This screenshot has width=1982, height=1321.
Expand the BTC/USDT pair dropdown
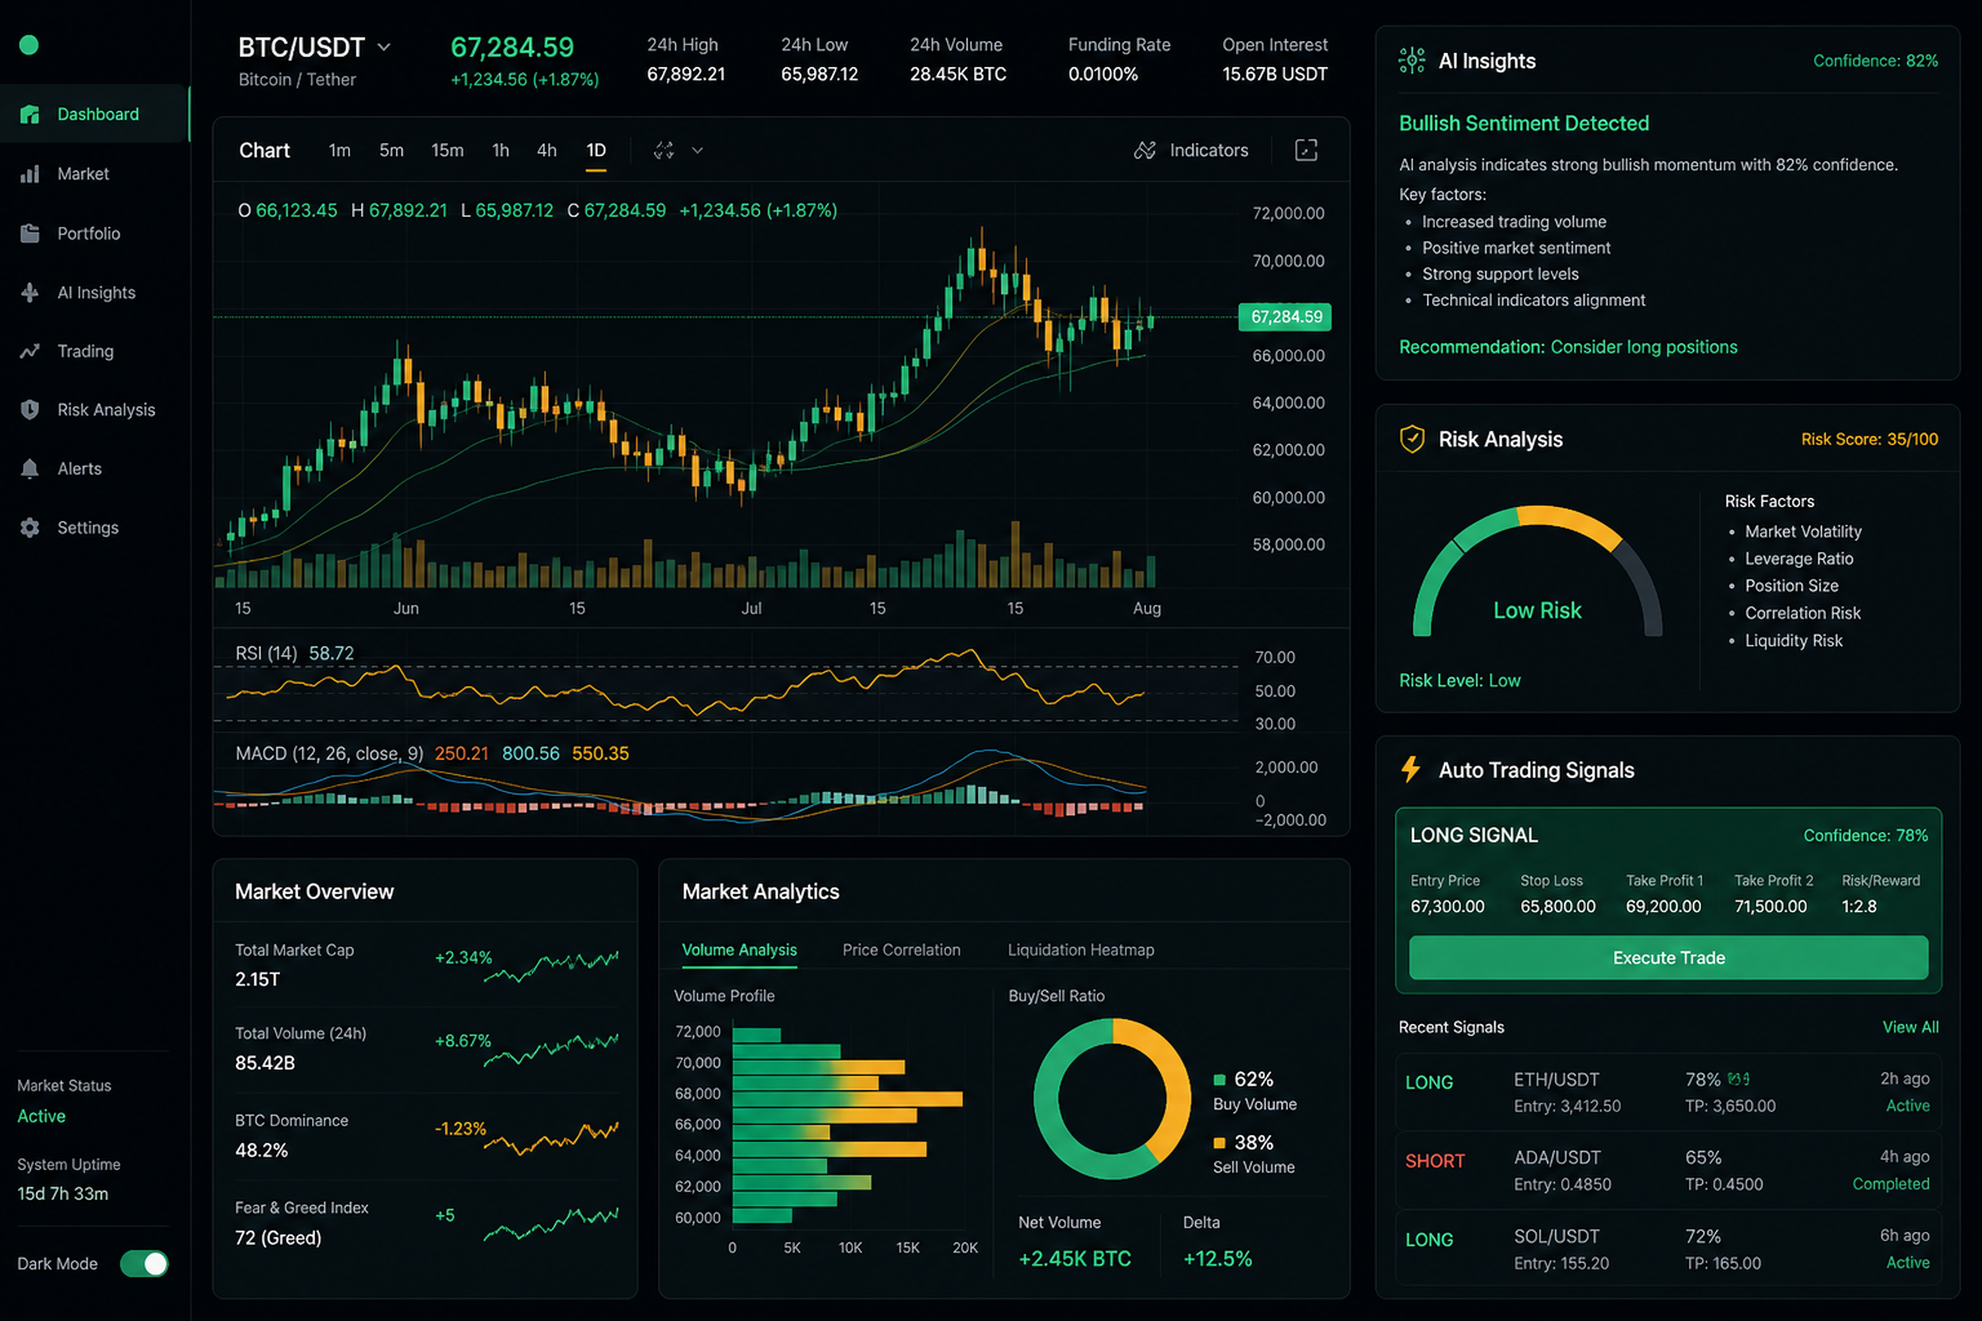pos(384,47)
